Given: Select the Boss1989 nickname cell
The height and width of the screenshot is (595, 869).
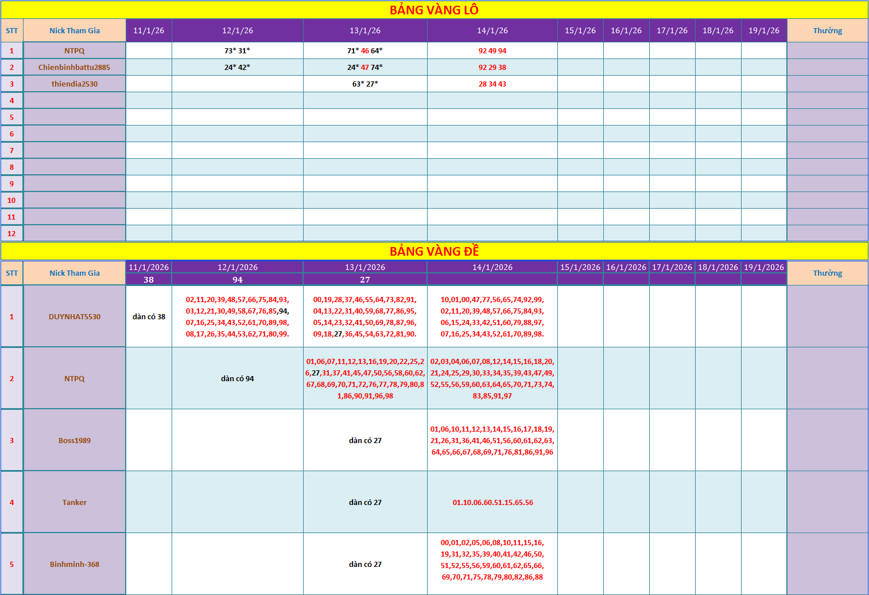Looking at the screenshot, I should tap(75, 440).
